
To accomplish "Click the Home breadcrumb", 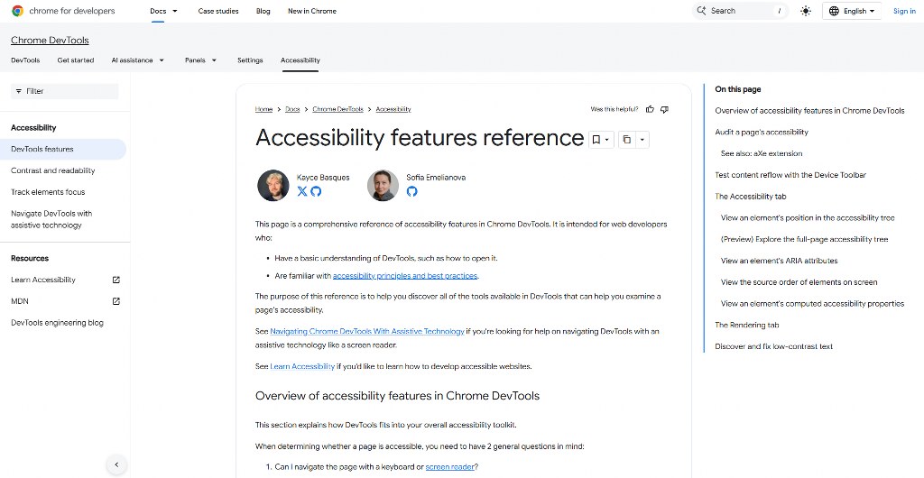I will pos(263,109).
